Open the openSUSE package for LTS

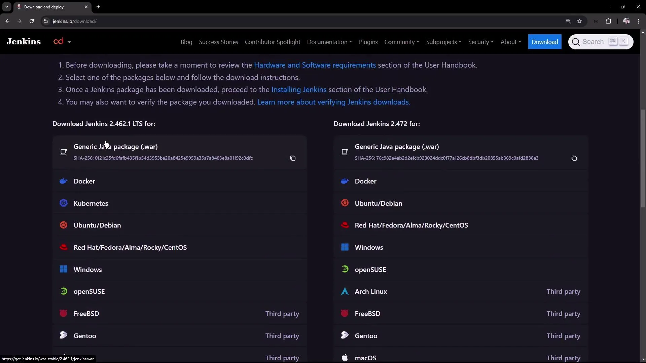click(89, 291)
